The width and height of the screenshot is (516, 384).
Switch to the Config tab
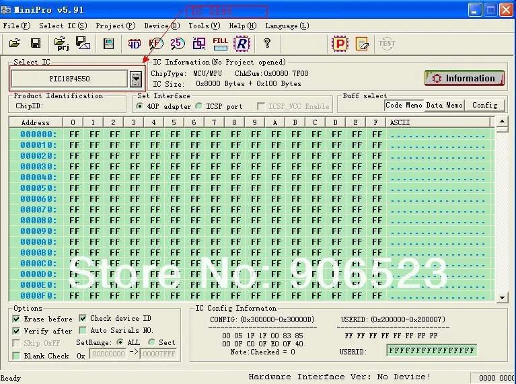(485, 106)
